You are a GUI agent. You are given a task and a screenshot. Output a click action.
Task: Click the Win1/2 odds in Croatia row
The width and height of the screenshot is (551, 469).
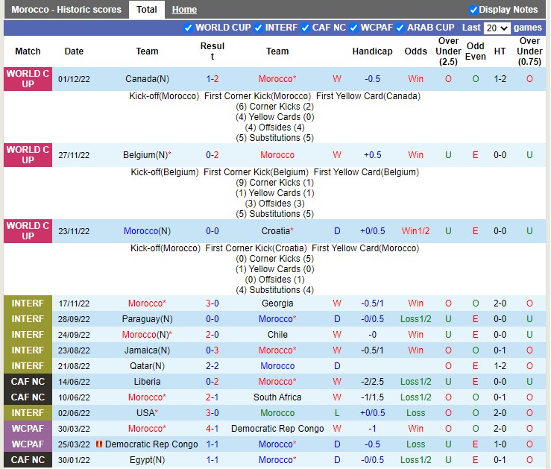416,231
